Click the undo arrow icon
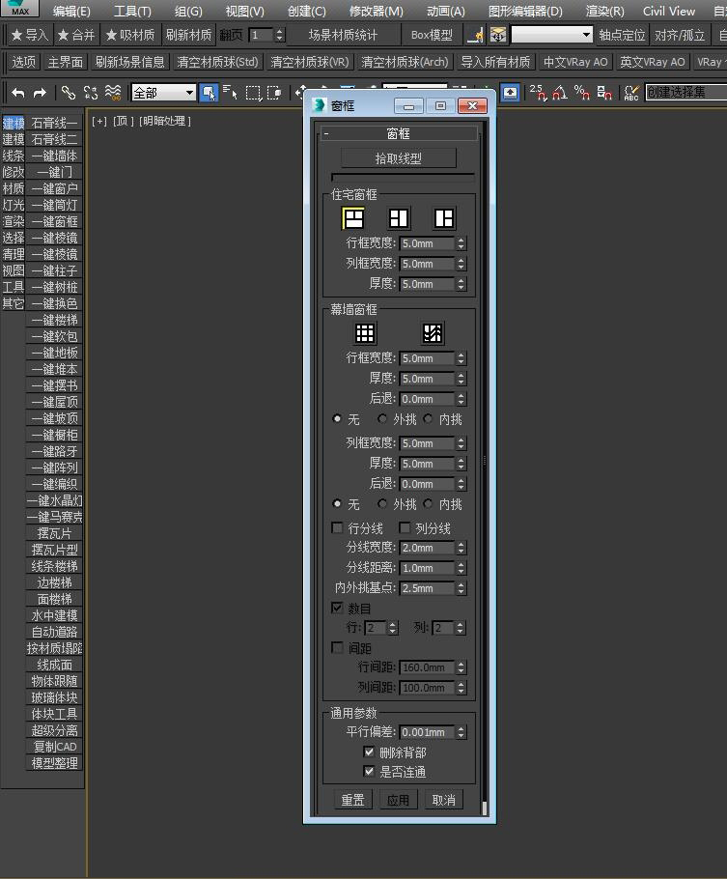This screenshot has height=879, width=727. click(18, 93)
